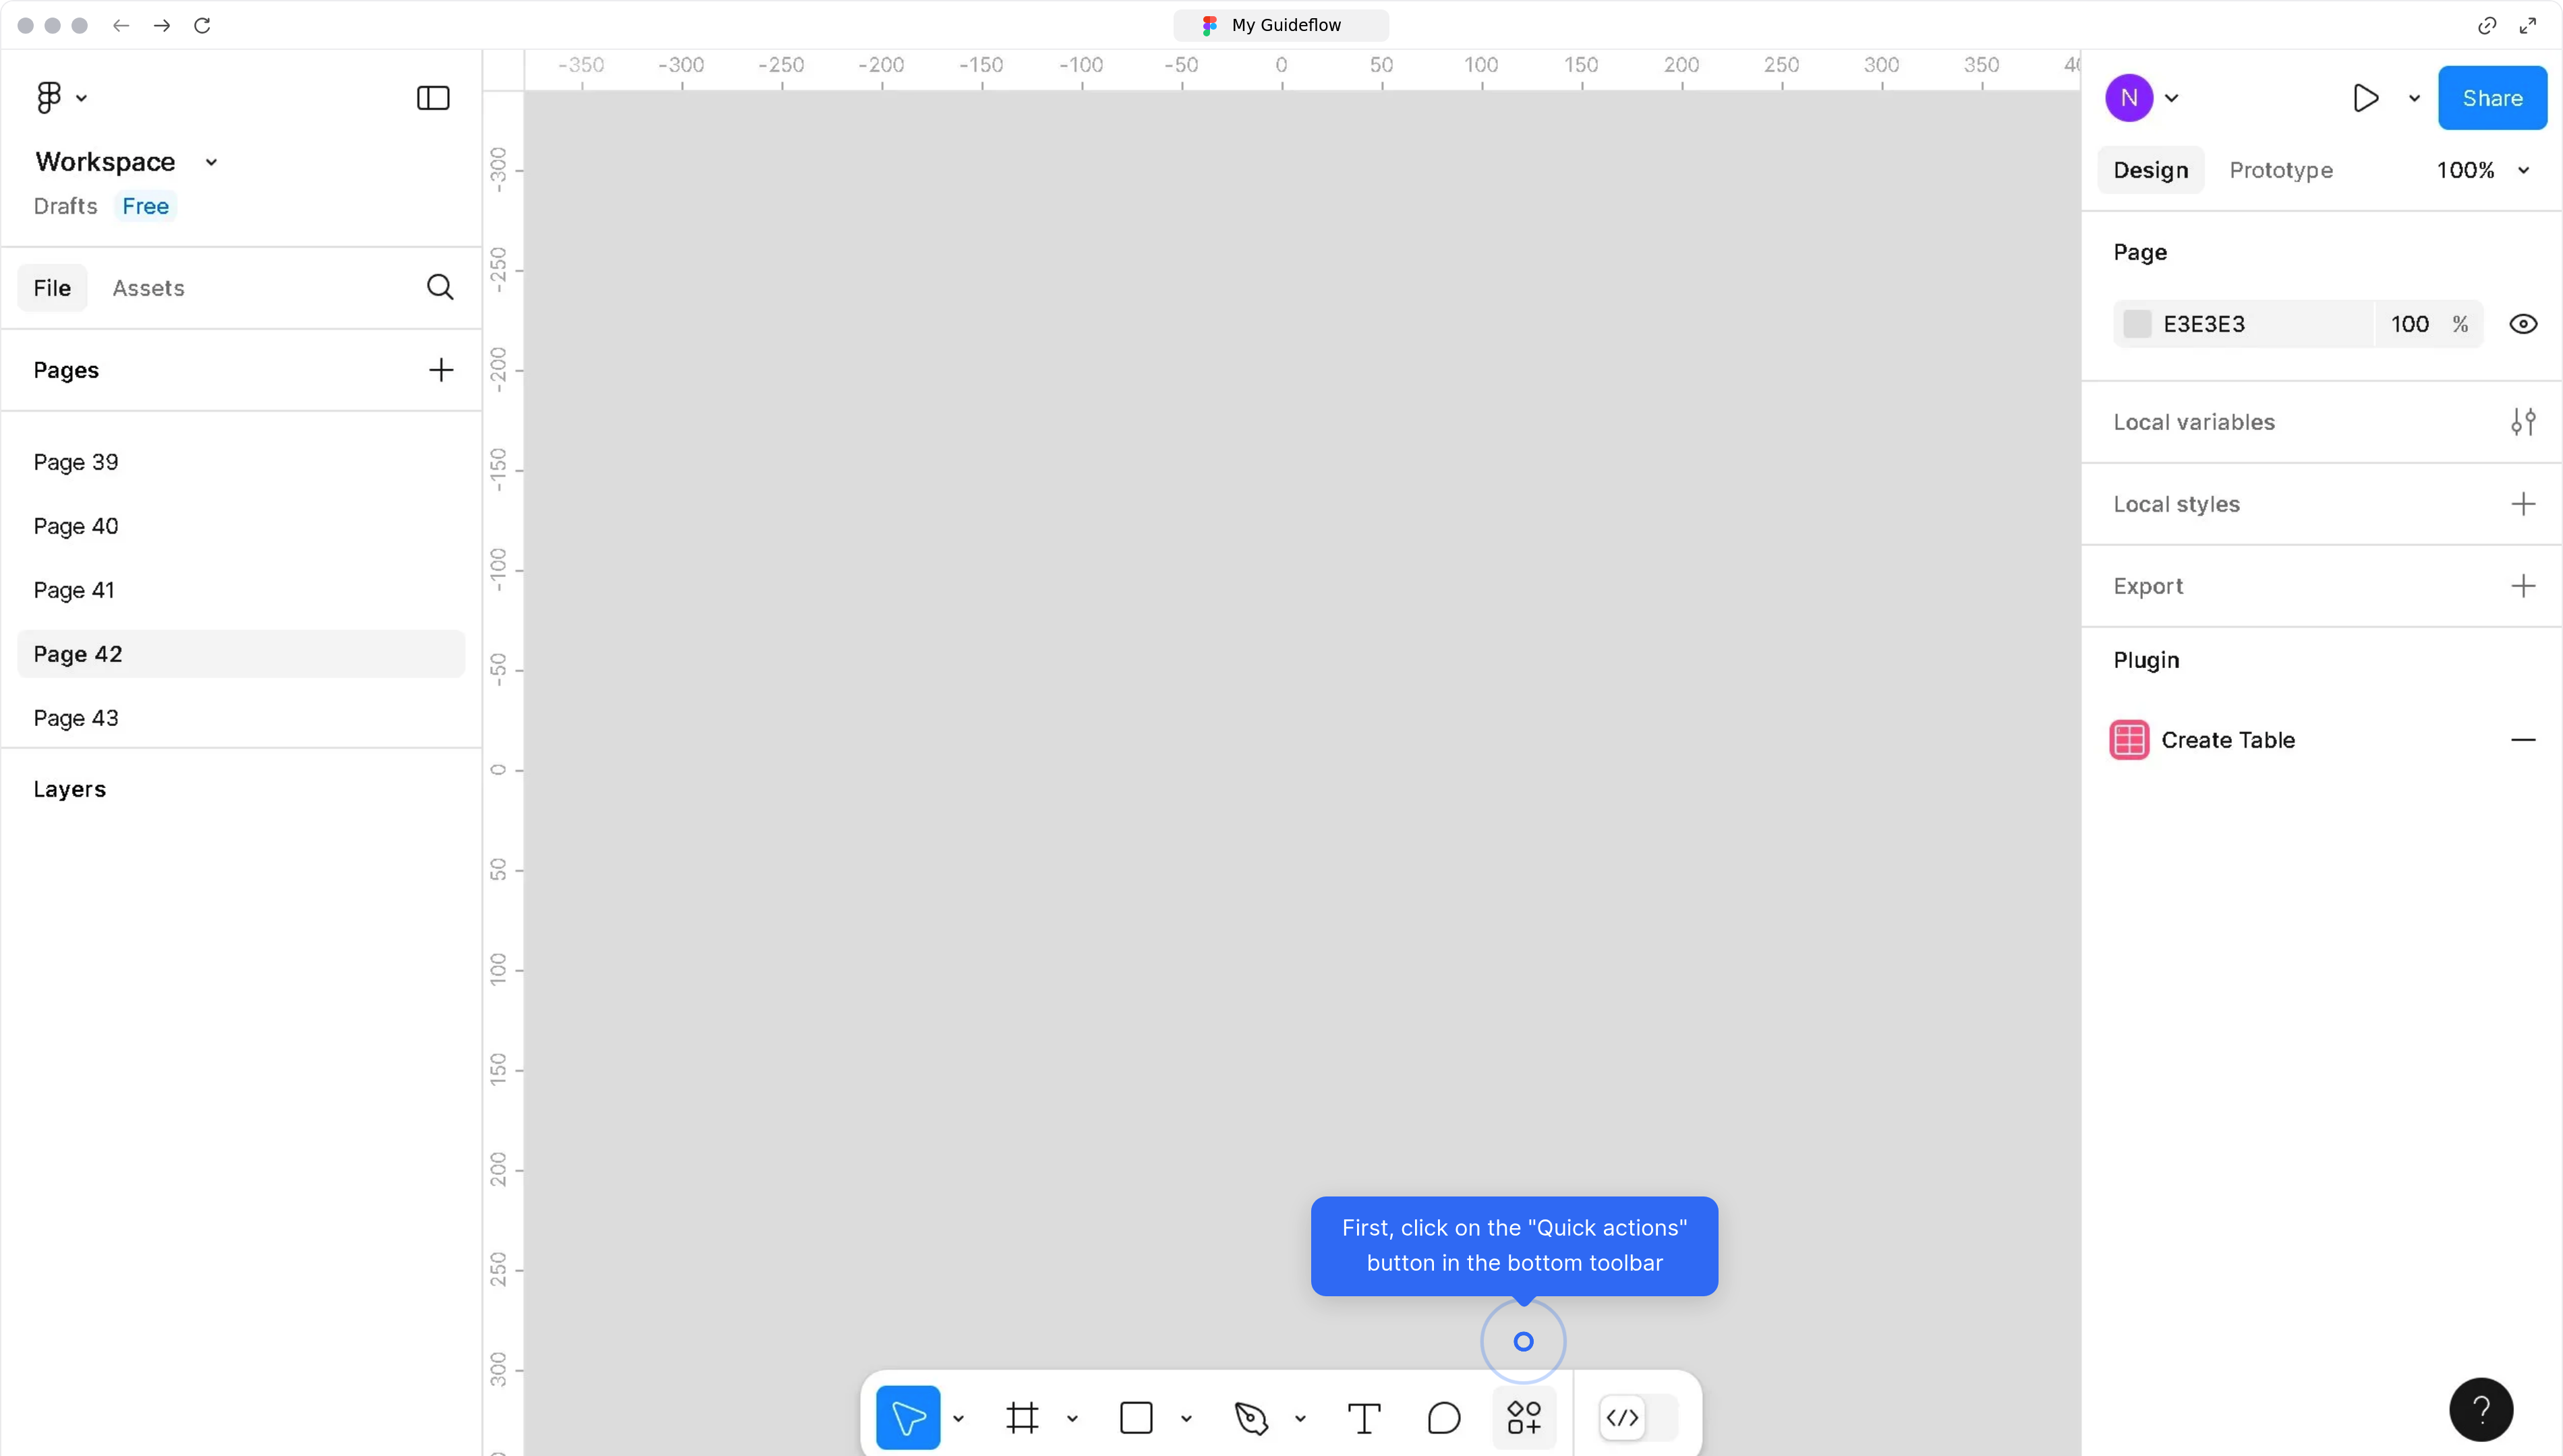This screenshot has width=2563, height=1456.
Task: Open the Comment tool
Action: [x=1443, y=1417]
